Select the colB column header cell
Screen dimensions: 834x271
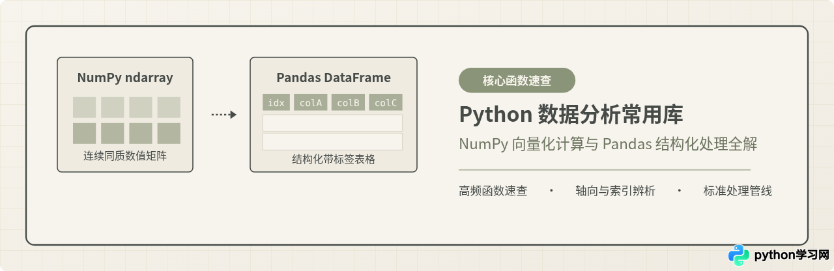(x=348, y=102)
